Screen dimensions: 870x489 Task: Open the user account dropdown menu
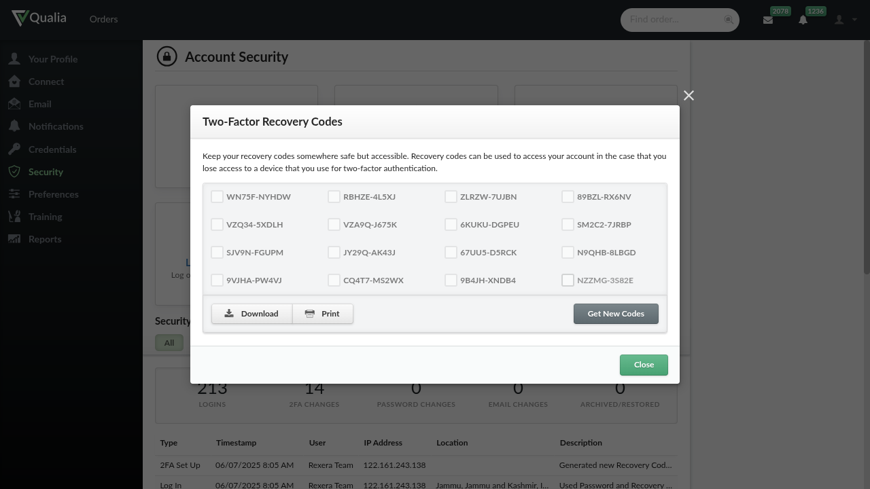click(846, 20)
